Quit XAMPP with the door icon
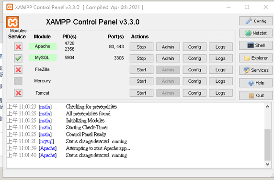The image size is (274, 180). [256, 95]
